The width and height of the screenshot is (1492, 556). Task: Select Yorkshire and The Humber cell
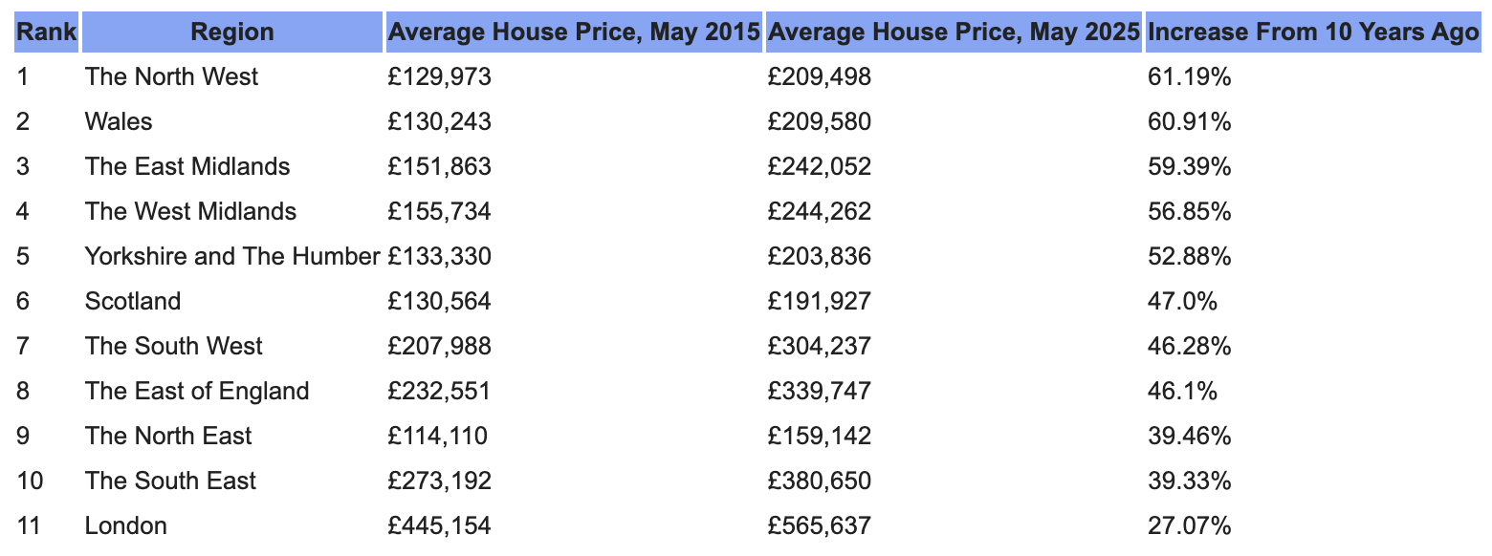click(x=232, y=256)
